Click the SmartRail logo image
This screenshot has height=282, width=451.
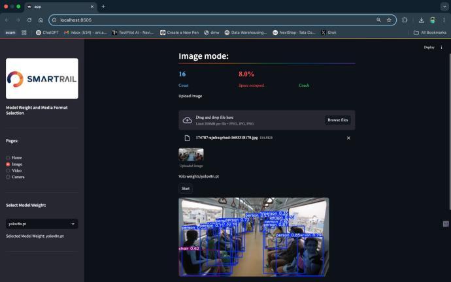(42, 78)
